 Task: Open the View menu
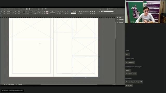pos(15,9)
